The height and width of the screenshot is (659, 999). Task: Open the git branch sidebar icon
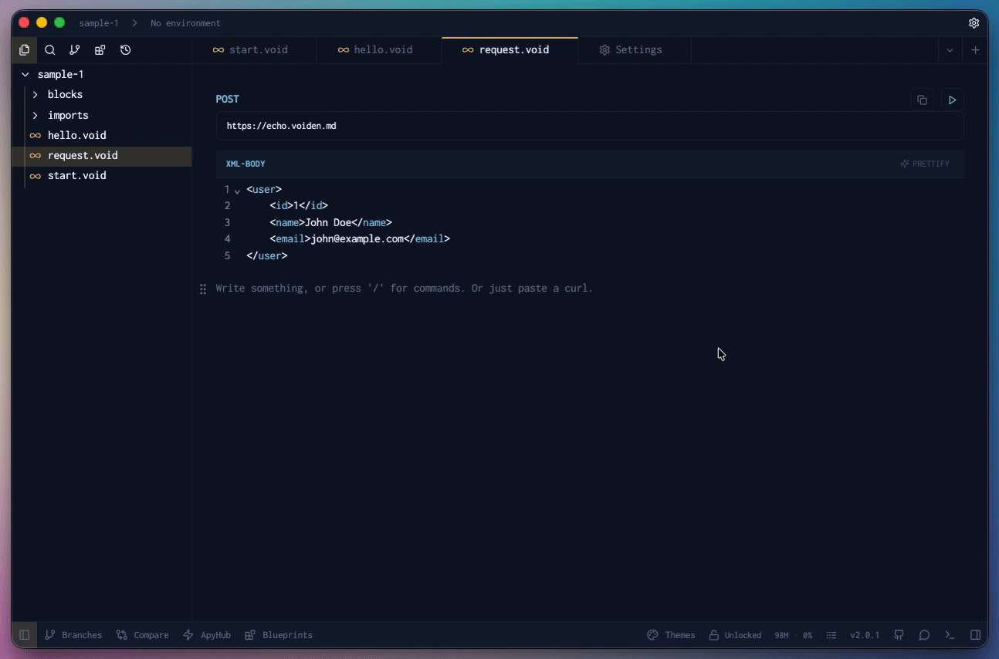pos(75,50)
